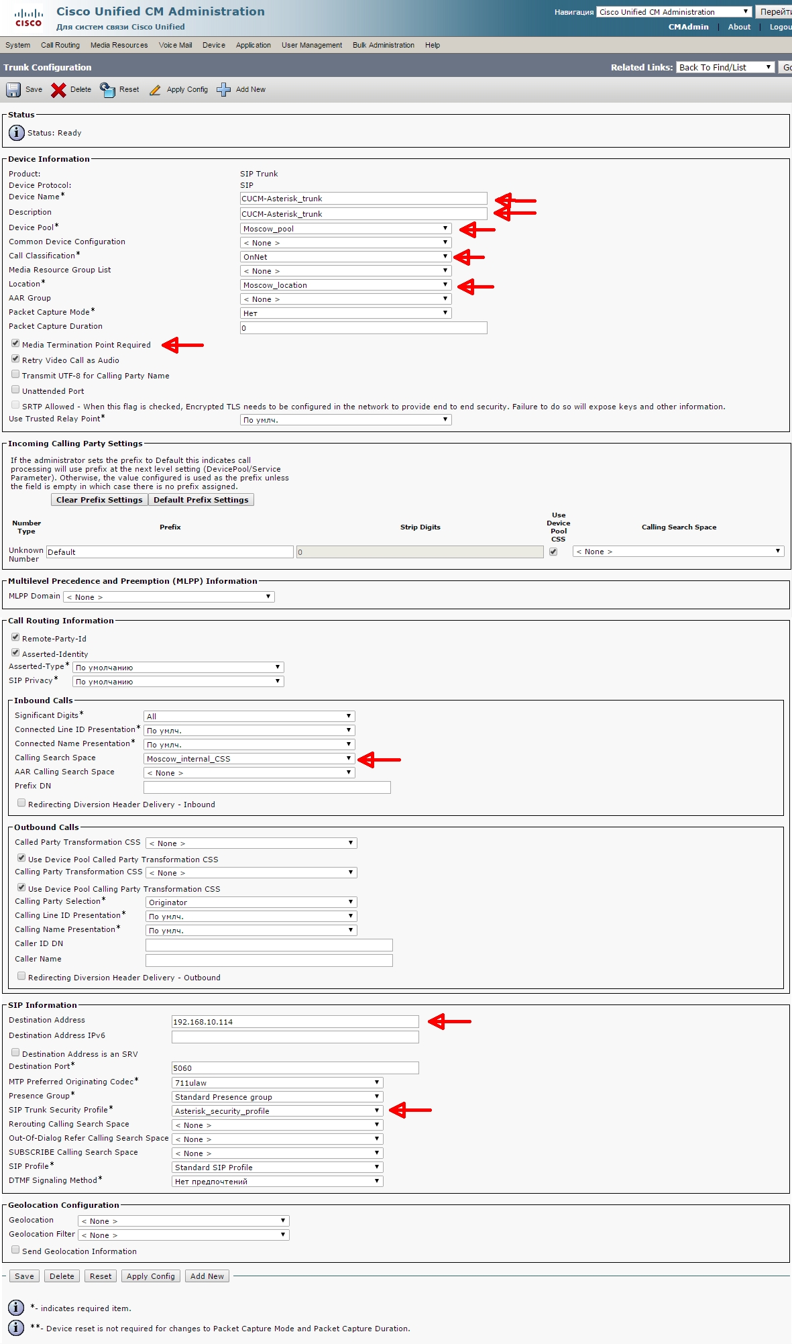Viewport: 792px width, 1344px height.
Task: Click the Destination Address field
Action: point(295,1022)
